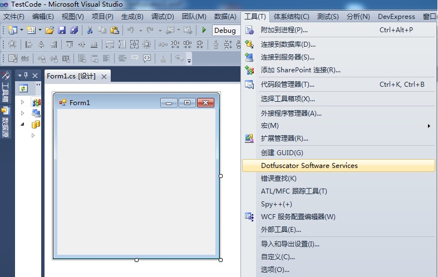Image resolution: width=438 pixels, height=277 pixels.
Task: Click the New Project toolbar icon
Action: click(13, 30)
